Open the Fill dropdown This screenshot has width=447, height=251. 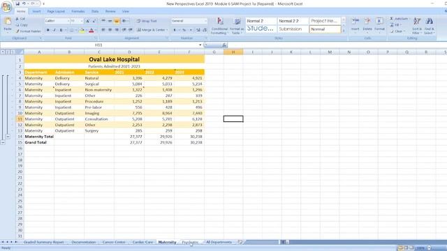(x=396, y=25)
